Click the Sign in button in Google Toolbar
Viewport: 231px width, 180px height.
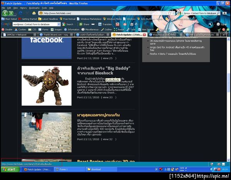(222, 25)
